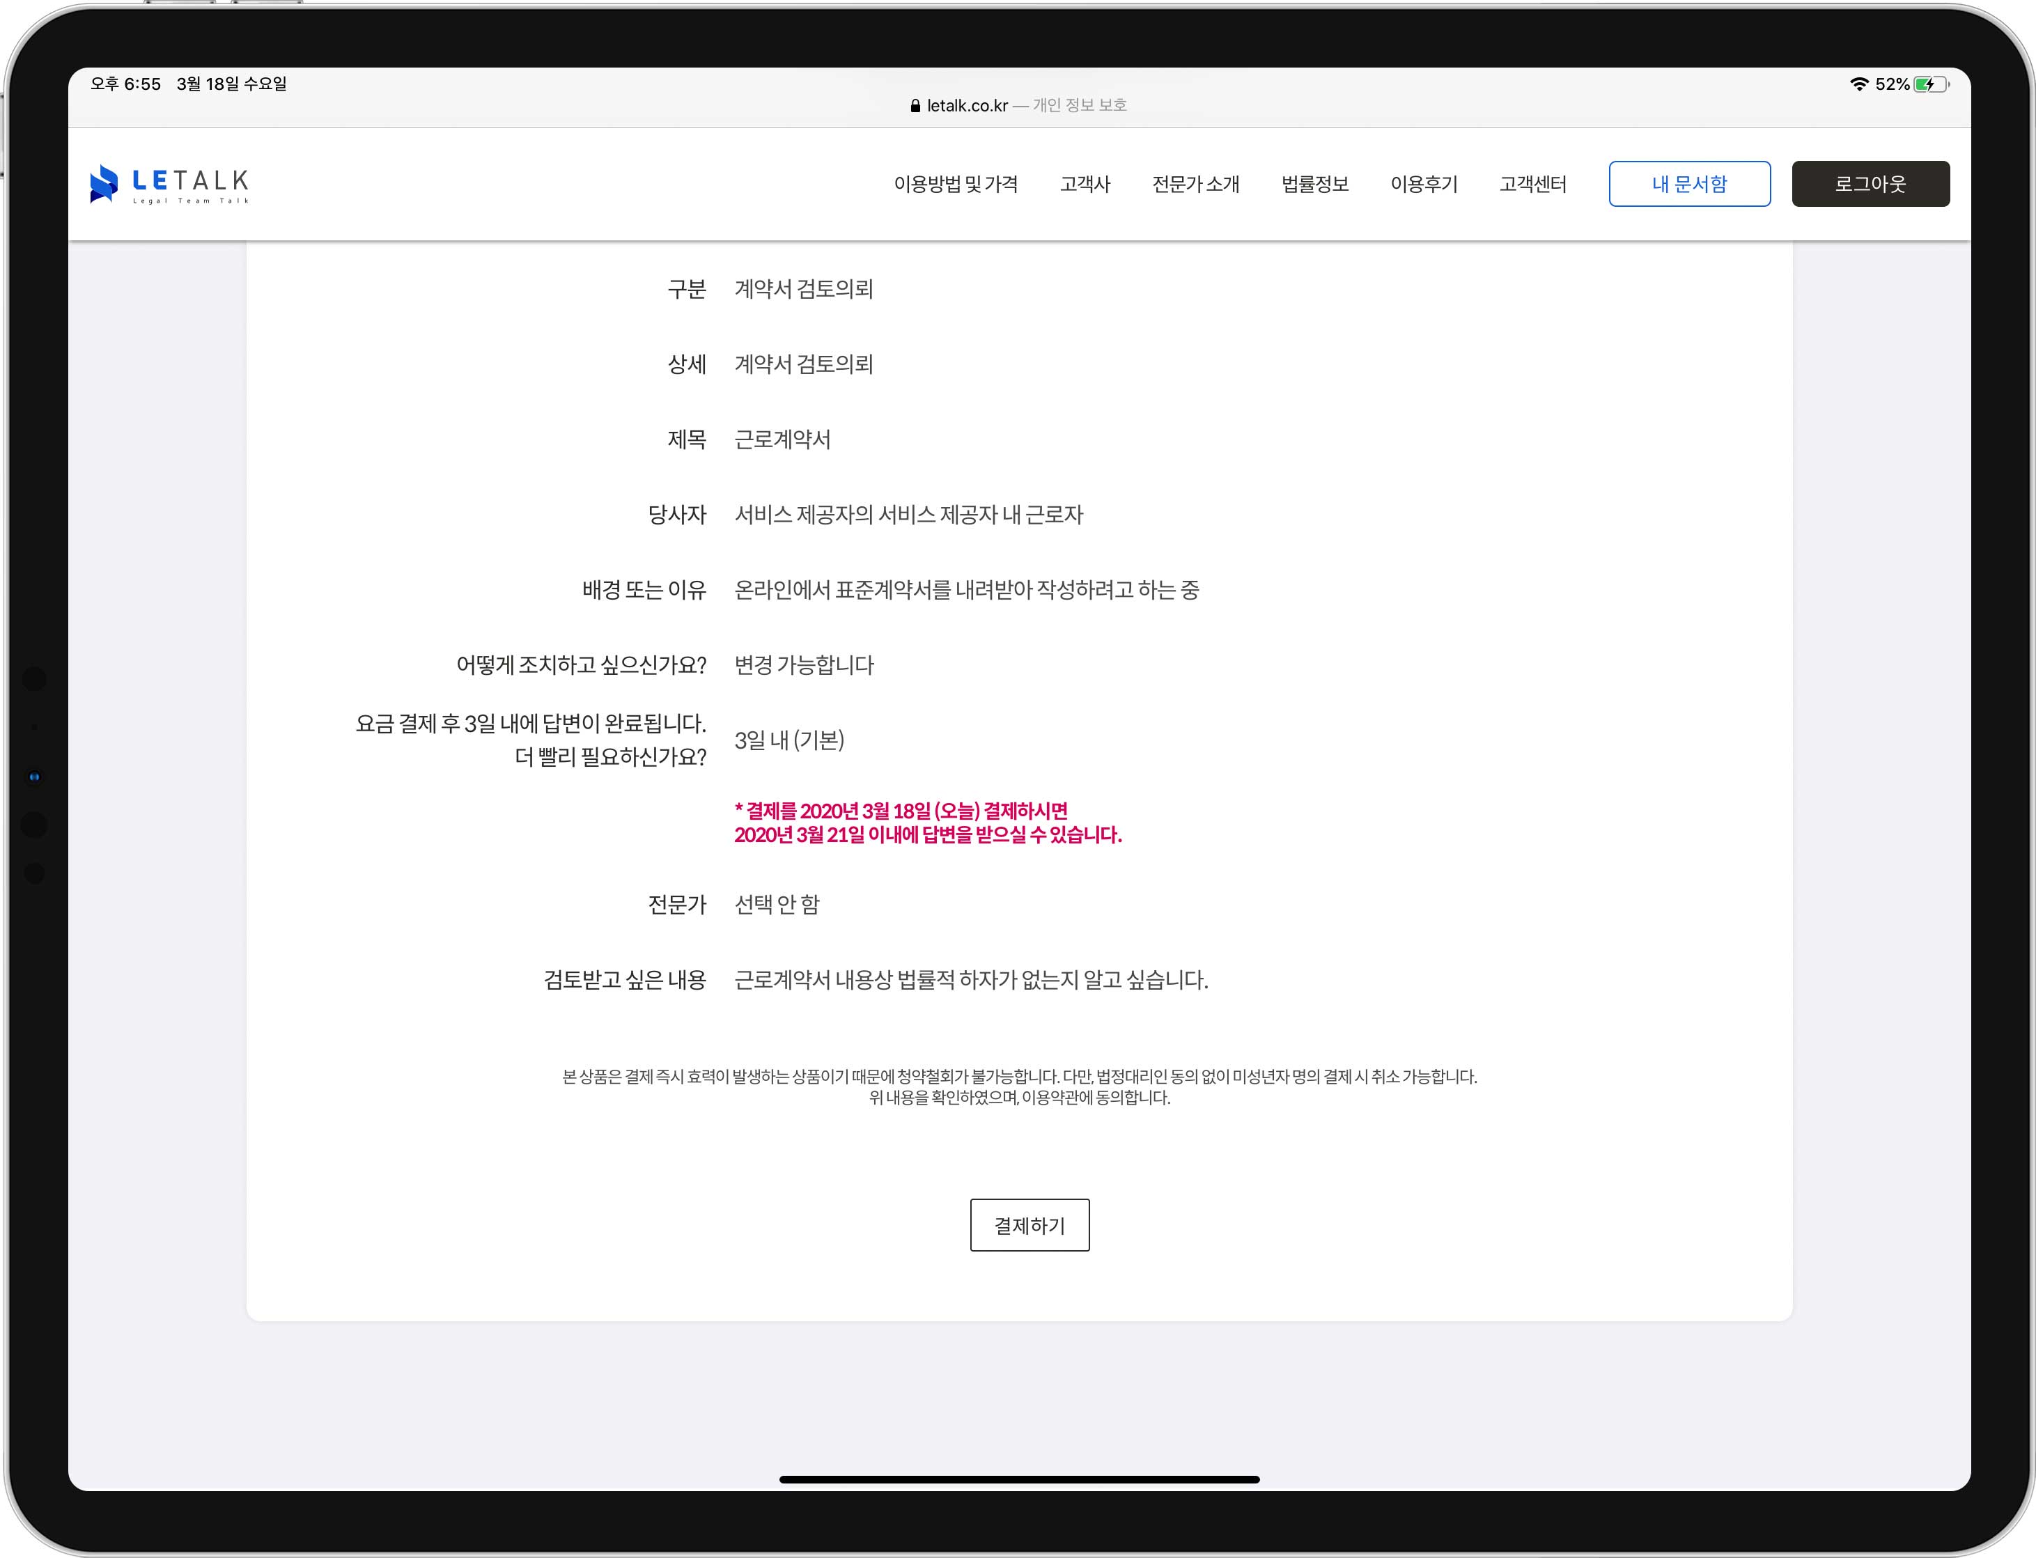Click the 3일 내 (기본) option text

pos(788,740)
